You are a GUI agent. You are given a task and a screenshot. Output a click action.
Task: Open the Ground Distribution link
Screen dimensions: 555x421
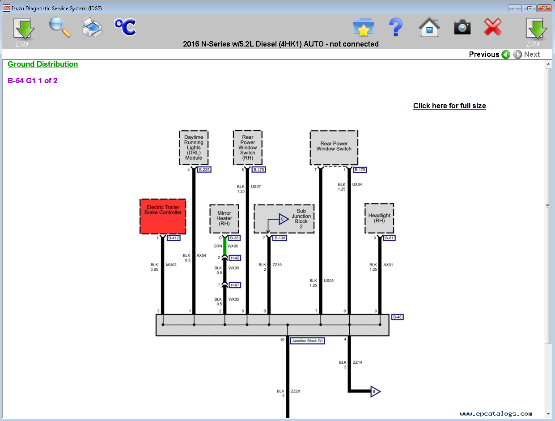pos(43,64)
